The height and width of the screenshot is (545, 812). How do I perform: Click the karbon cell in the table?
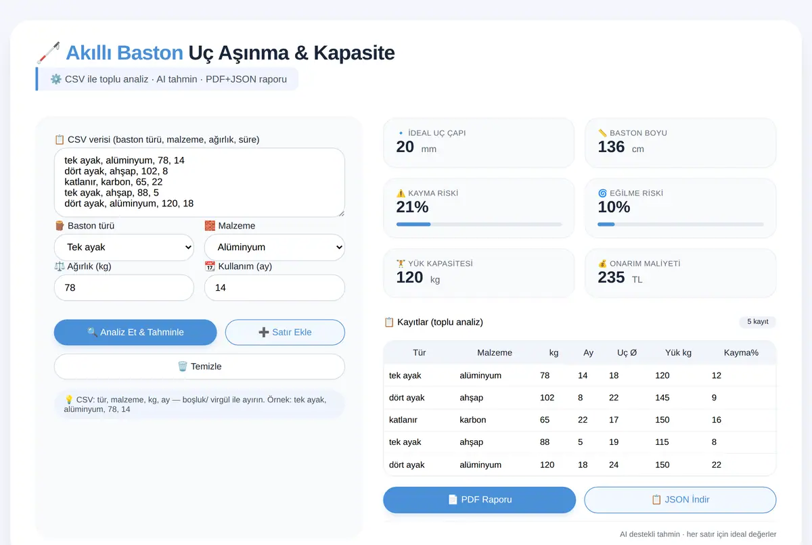click(473, 420)
